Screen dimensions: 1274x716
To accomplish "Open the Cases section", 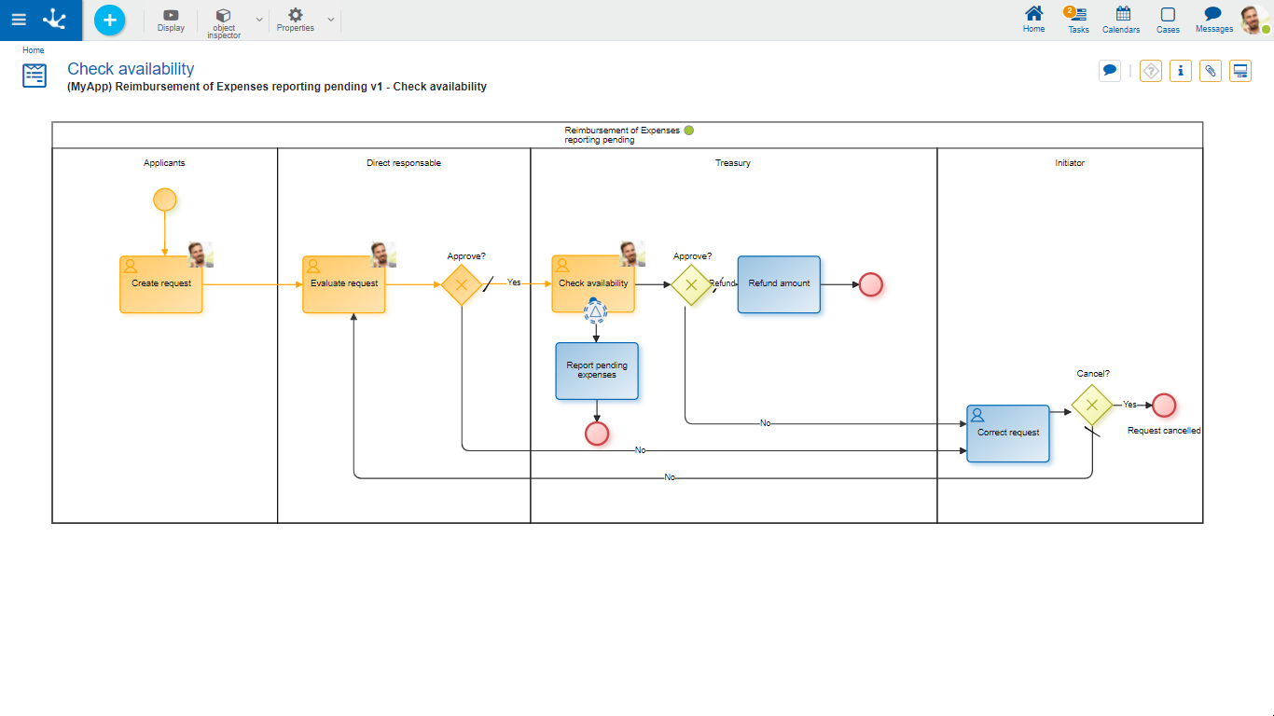I will click(x=1168, y=20).
